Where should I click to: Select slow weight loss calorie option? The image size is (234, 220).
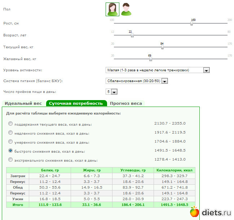coord(10,133)
